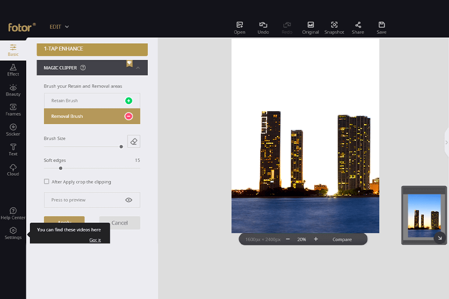Open the EDIT dropdown menu
This screenshot has width=449, height=299.
[59, 27]
